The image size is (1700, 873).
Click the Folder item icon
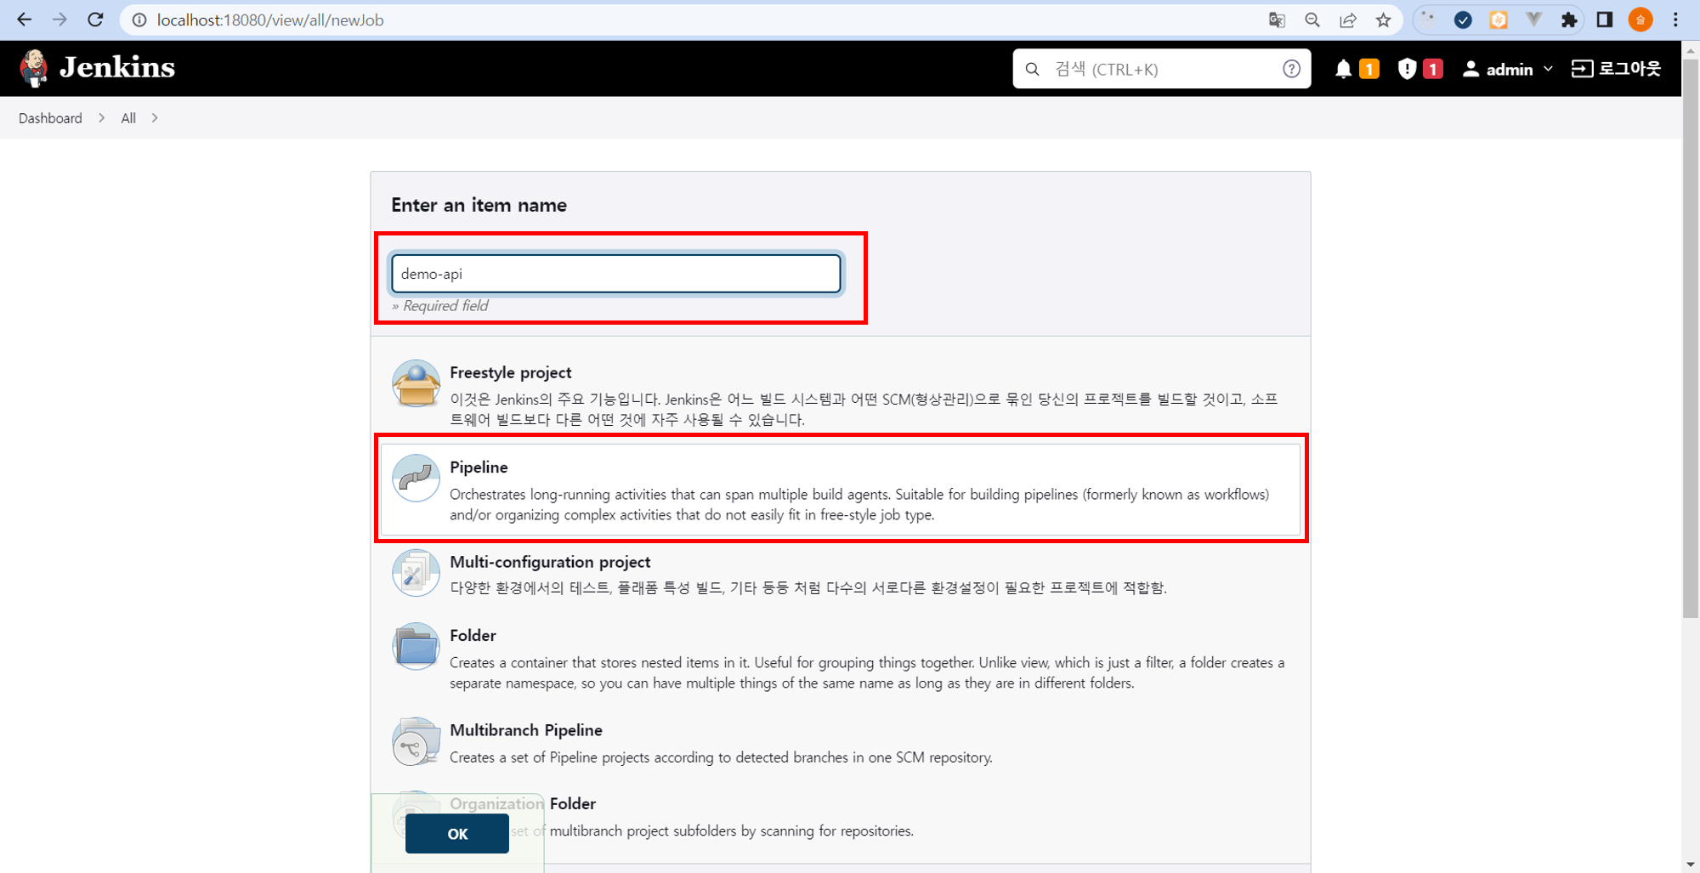(416, 647)
